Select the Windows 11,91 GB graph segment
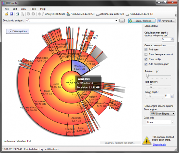This screenshot has width=179, height=153. (79, 67)
